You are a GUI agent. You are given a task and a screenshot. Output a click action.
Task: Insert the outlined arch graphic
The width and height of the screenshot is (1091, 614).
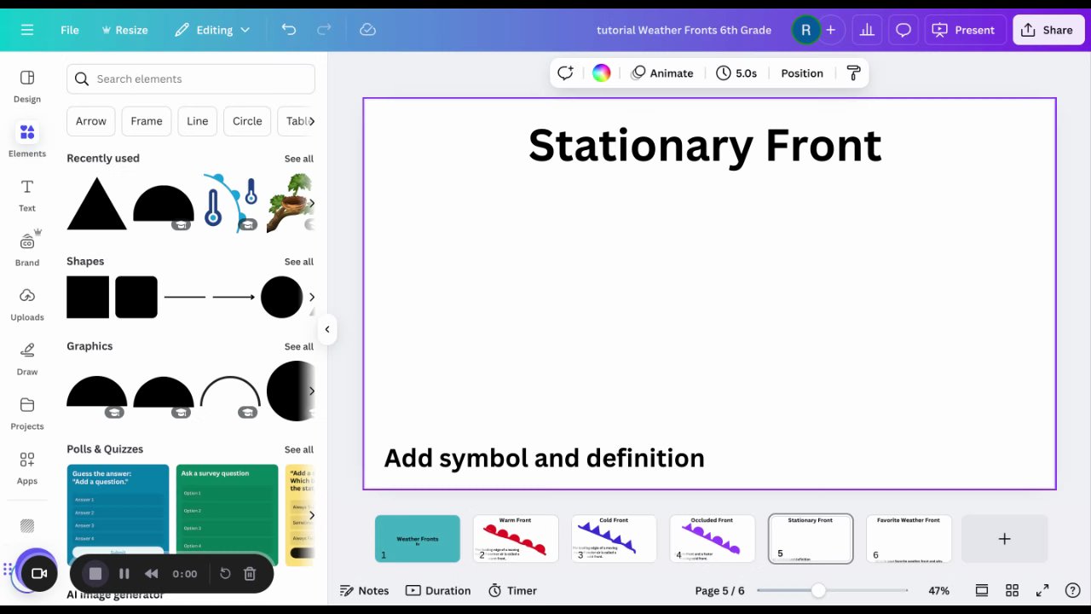(x=230, y=391)
